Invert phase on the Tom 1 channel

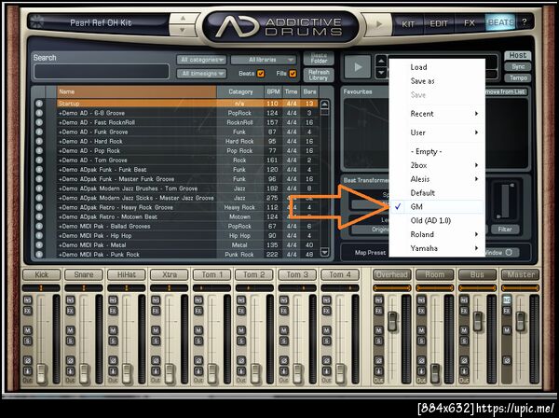198,360
